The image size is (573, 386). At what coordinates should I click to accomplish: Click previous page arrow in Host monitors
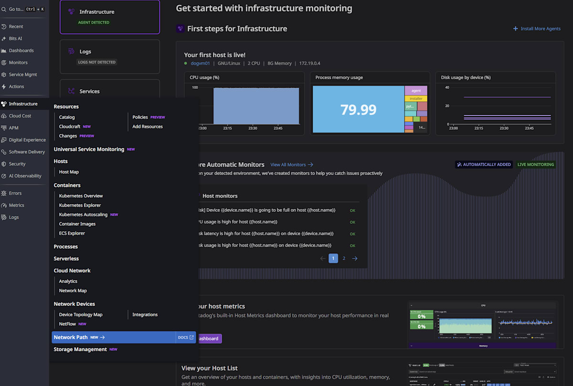(x=323, y=259)
